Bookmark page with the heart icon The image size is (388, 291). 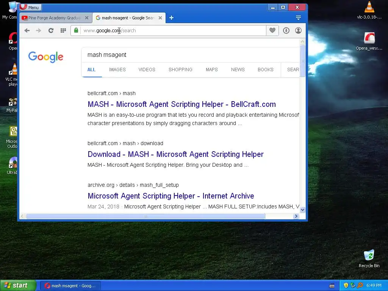coord(272,30)
